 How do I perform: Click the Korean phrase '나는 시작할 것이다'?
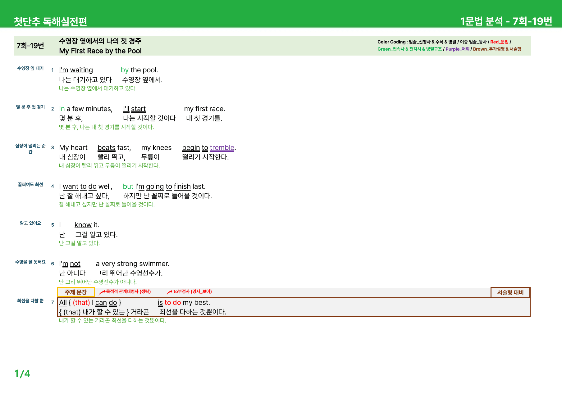pyautogui.click(x=149, y=118)
